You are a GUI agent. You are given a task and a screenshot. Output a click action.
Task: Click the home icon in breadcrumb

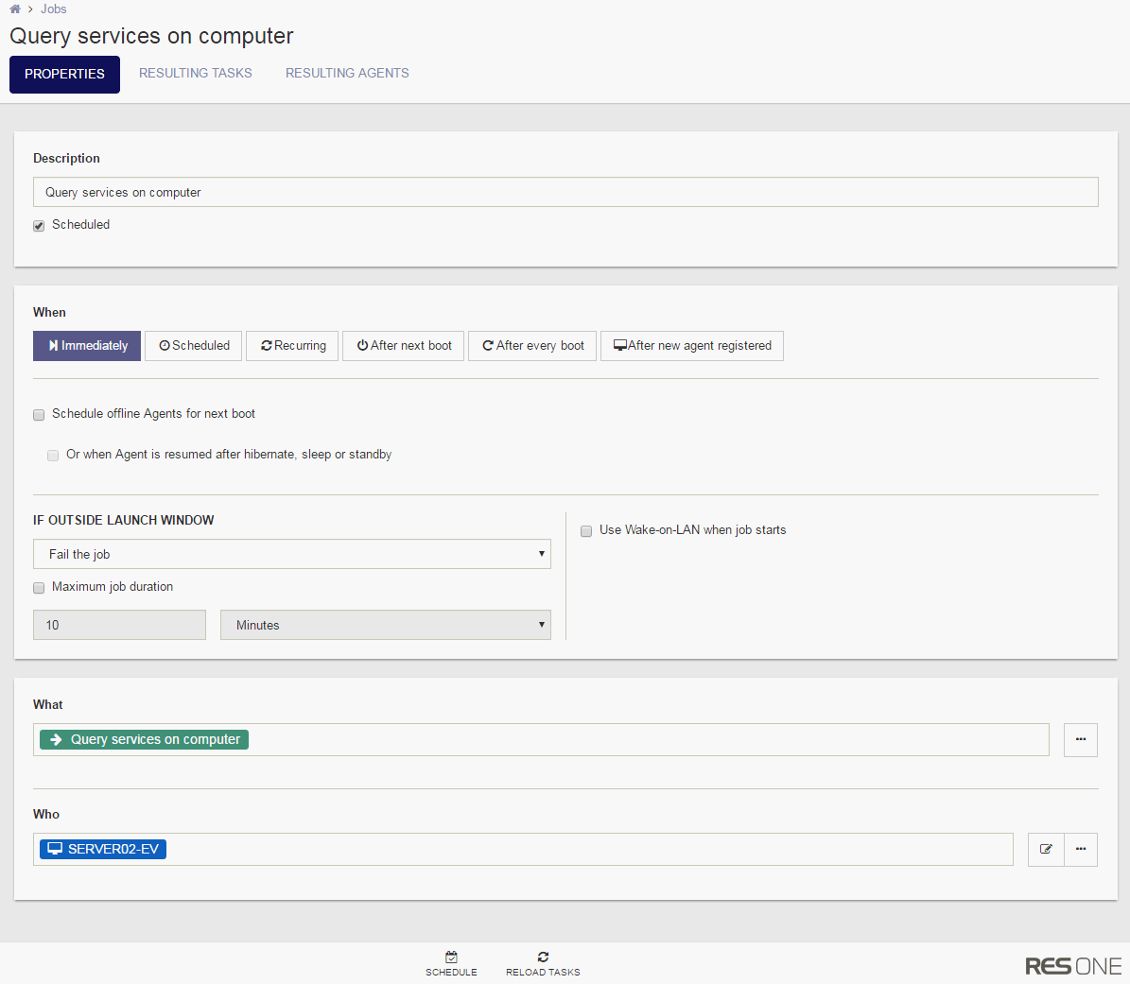coord(15,9)
